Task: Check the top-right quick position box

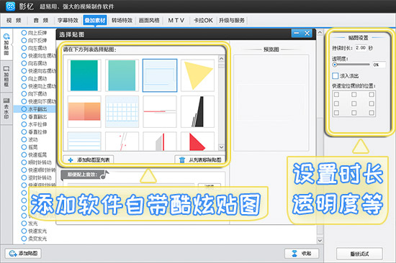Action: pyautogui.click(x=372, y=95)
